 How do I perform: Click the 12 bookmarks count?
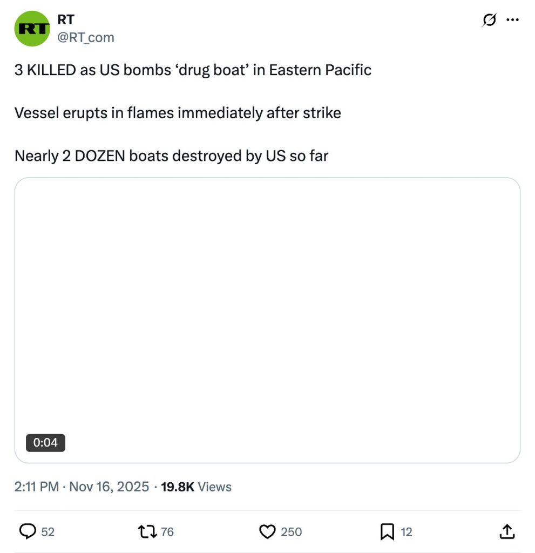click(407, 532)
